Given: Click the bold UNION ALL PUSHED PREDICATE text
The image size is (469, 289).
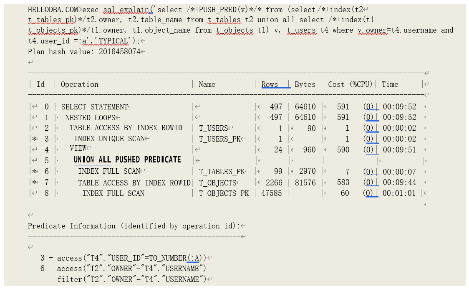Looking at the screenshot, I should (x=127, y=160).
